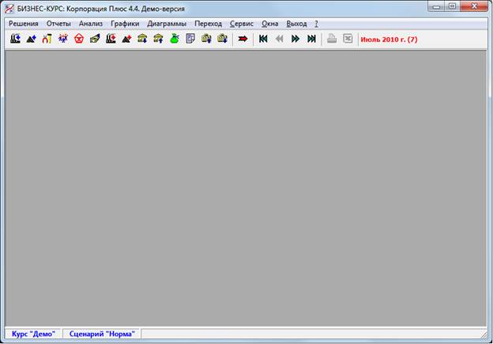Click the green banknote icon
This screenshot has width=493, height=344.
[95, 39]
